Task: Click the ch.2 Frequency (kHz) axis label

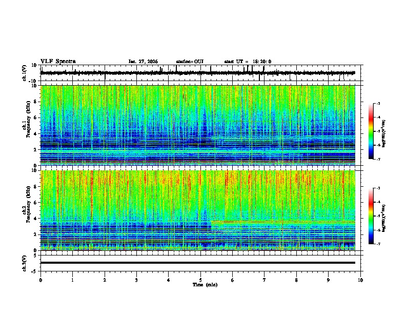Action: pos(28,204)
